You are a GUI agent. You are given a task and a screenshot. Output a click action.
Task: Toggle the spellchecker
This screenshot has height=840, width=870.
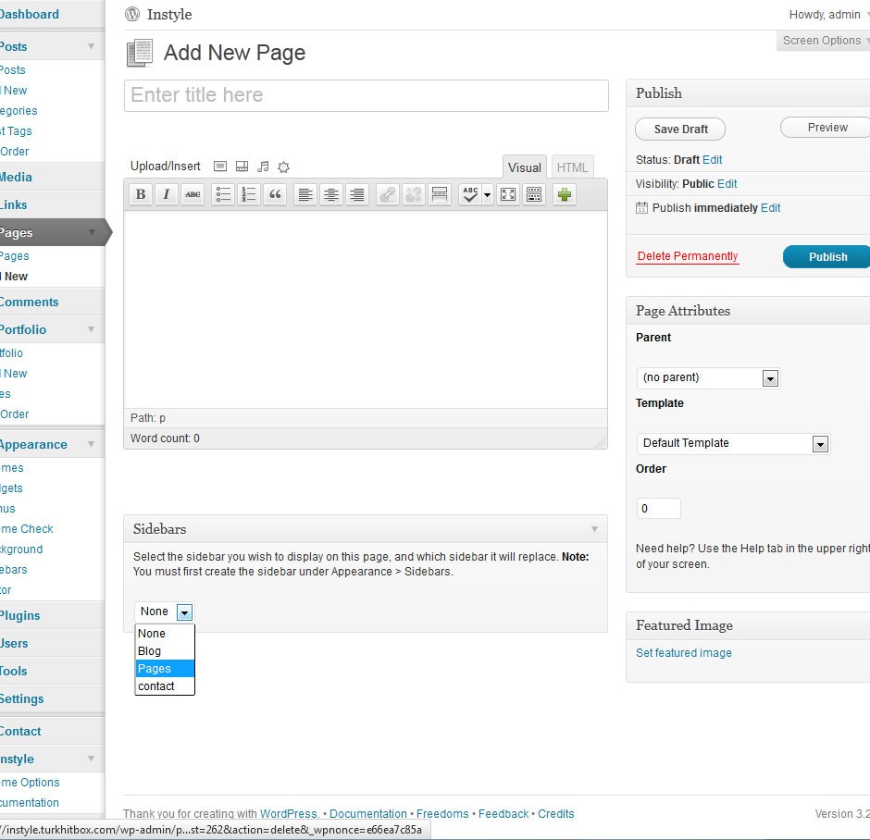click(470, 194)
